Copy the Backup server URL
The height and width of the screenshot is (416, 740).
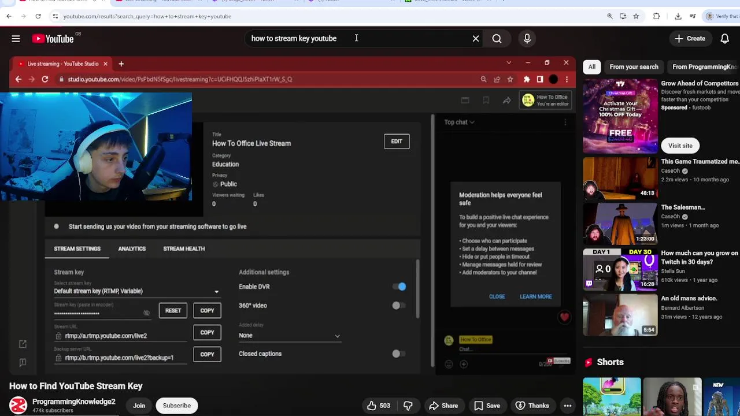coord(207,354)
